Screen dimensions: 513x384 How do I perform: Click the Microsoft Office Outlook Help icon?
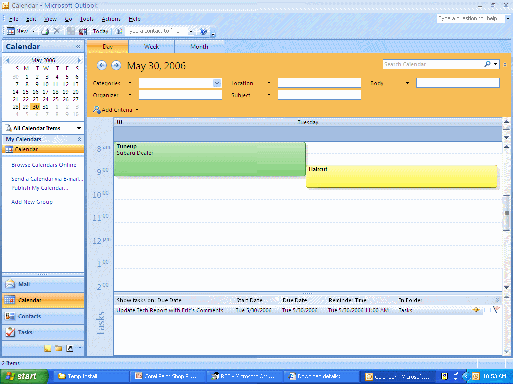click(203, 31)
